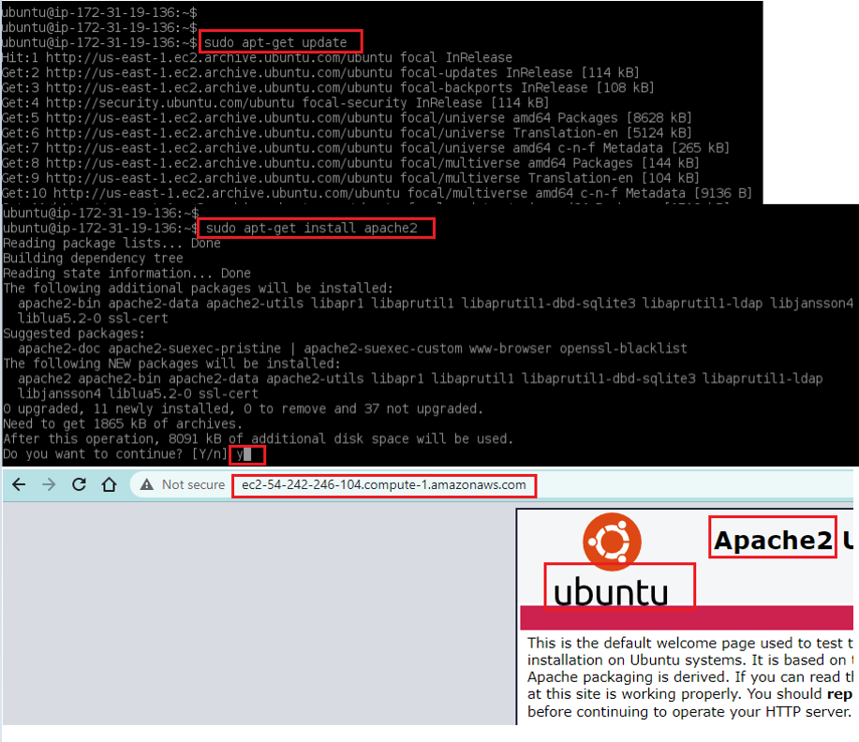Click the 'Suggested packages:' line
The image size is (859, 742).
[x=74, y=334]
